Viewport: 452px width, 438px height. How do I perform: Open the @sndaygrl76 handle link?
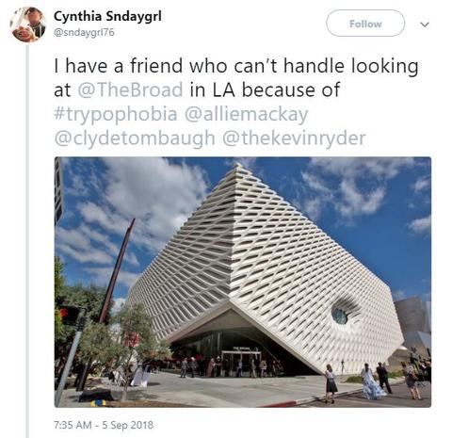(84, 32)
